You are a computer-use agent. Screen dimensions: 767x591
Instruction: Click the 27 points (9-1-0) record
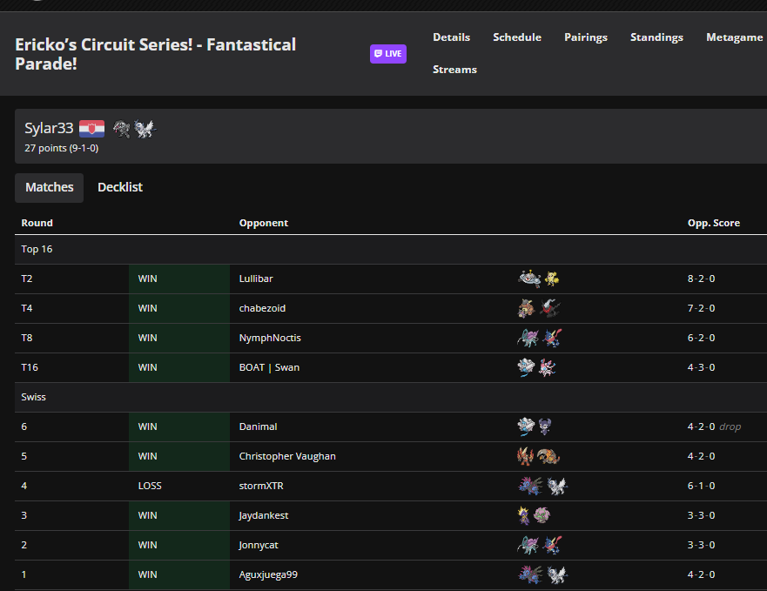pyautogui.click(x=62, y=148)
